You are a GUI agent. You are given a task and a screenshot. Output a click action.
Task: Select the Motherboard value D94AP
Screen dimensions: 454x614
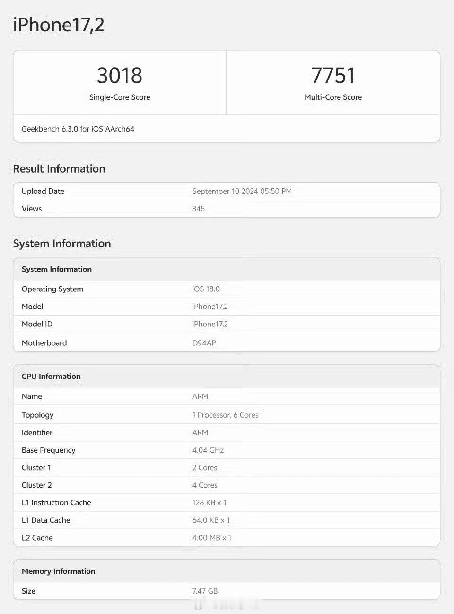tap(204, 343)
